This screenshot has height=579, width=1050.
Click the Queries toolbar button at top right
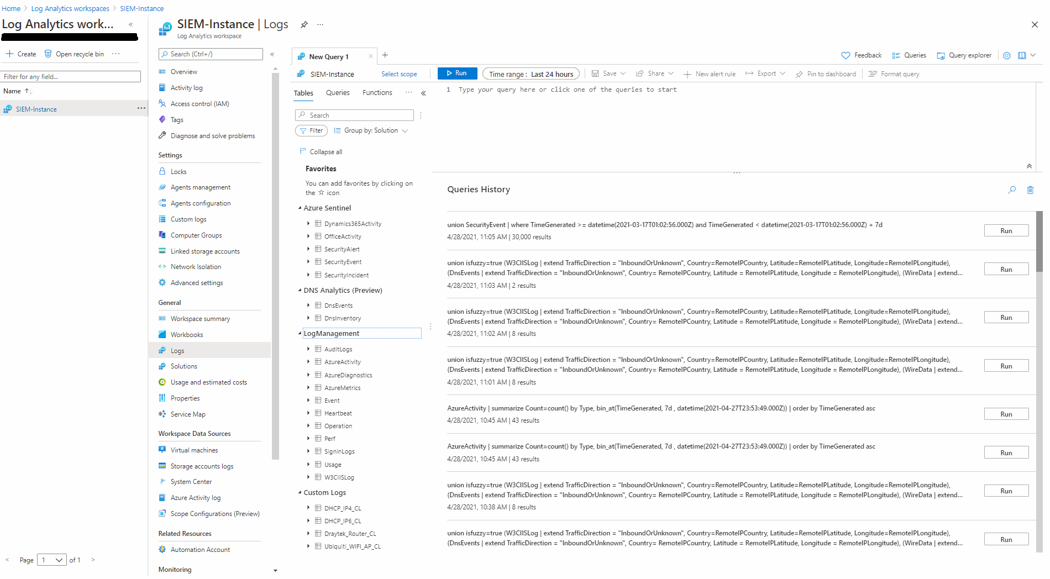point(909,55)
